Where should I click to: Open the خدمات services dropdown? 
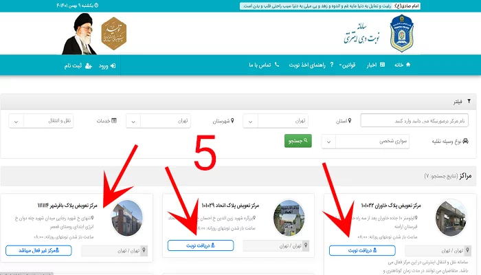click(x=41, y=121)
